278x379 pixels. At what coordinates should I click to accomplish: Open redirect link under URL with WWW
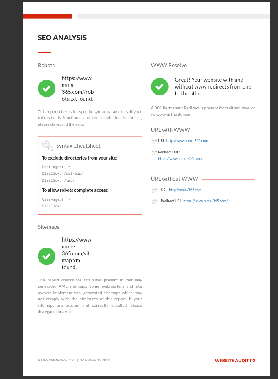tap(180, 159)
